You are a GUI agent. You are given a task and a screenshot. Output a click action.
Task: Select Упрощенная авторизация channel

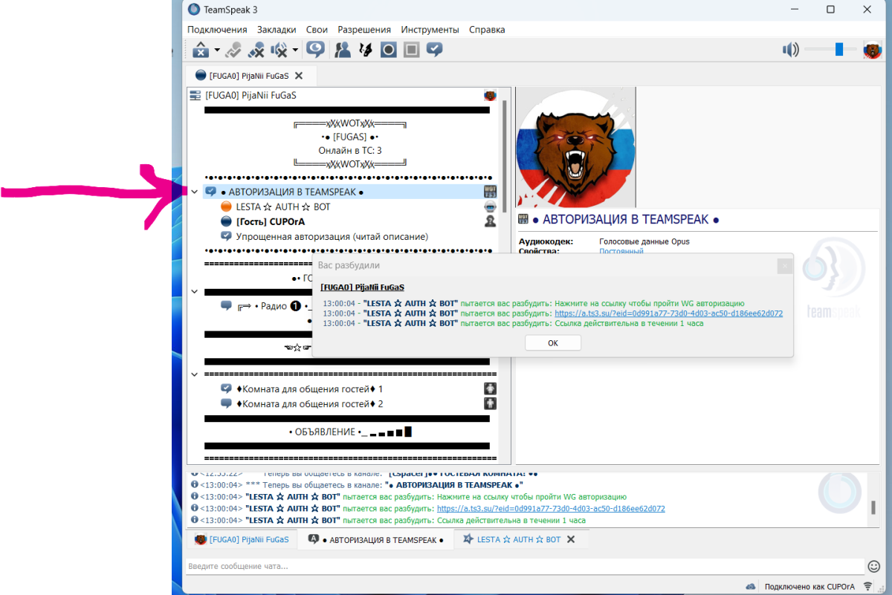332,236
